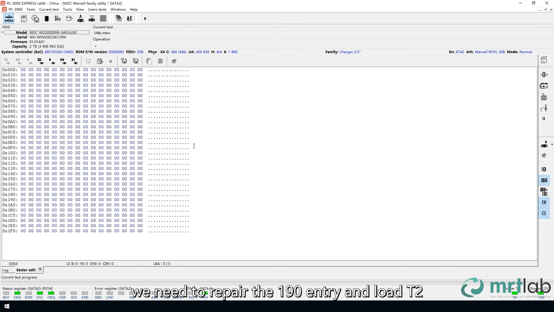Toggle the C1 button in the sidebar
The width and height of the screenshot is (554, 312).
click(544, 213)
